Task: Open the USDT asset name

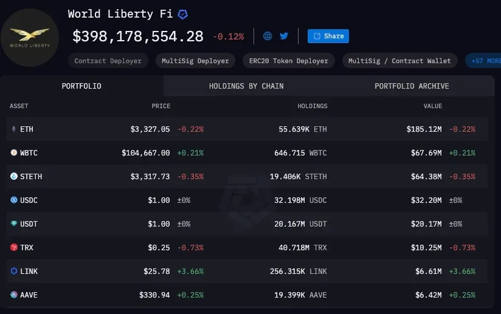Action: point(29,224)
